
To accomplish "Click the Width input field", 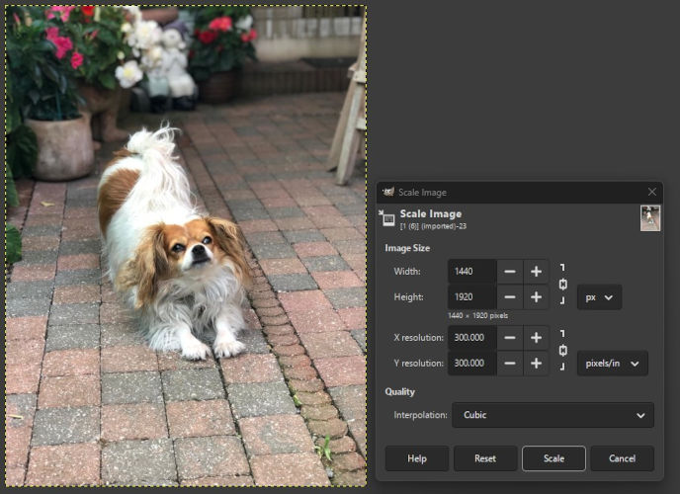I will (x=472, y=272).
